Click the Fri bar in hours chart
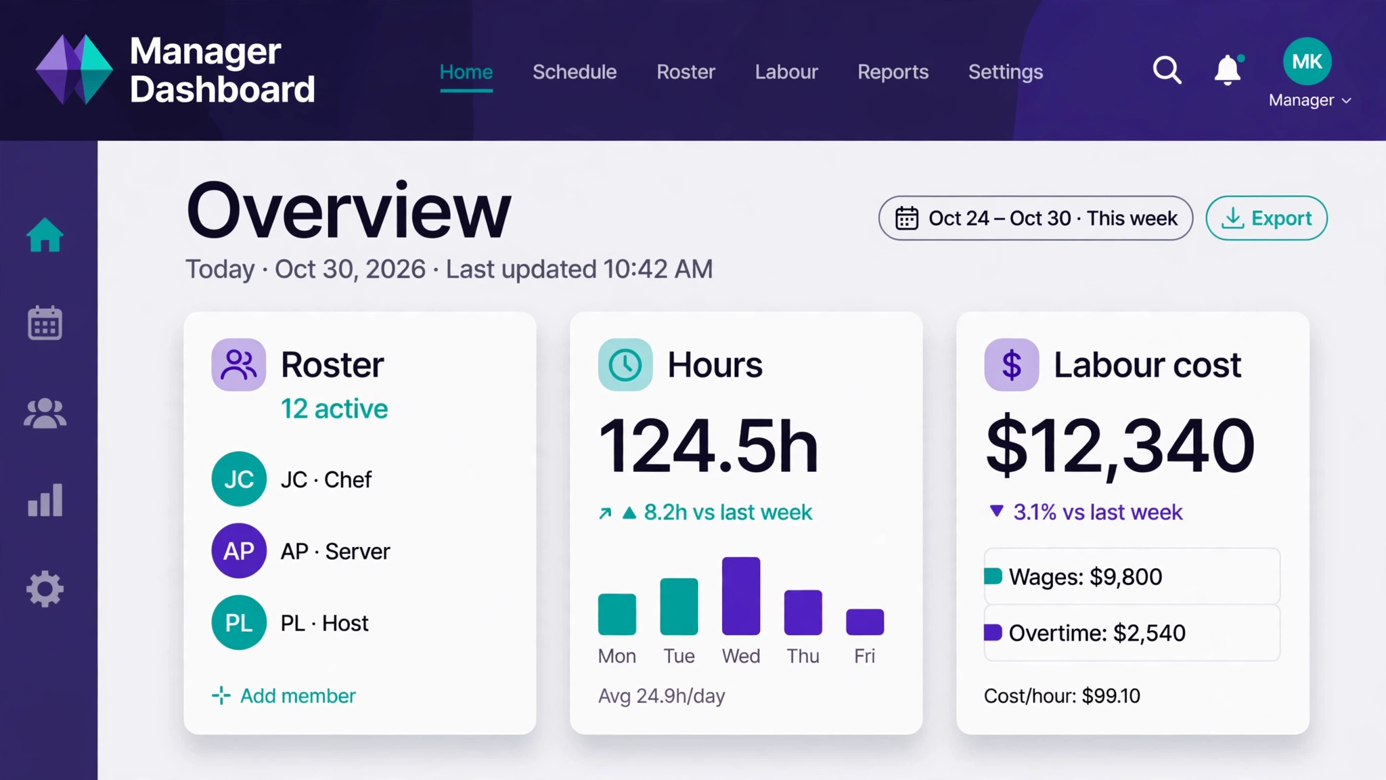This screenshot has height=780, width=1386. pos(865,622)
